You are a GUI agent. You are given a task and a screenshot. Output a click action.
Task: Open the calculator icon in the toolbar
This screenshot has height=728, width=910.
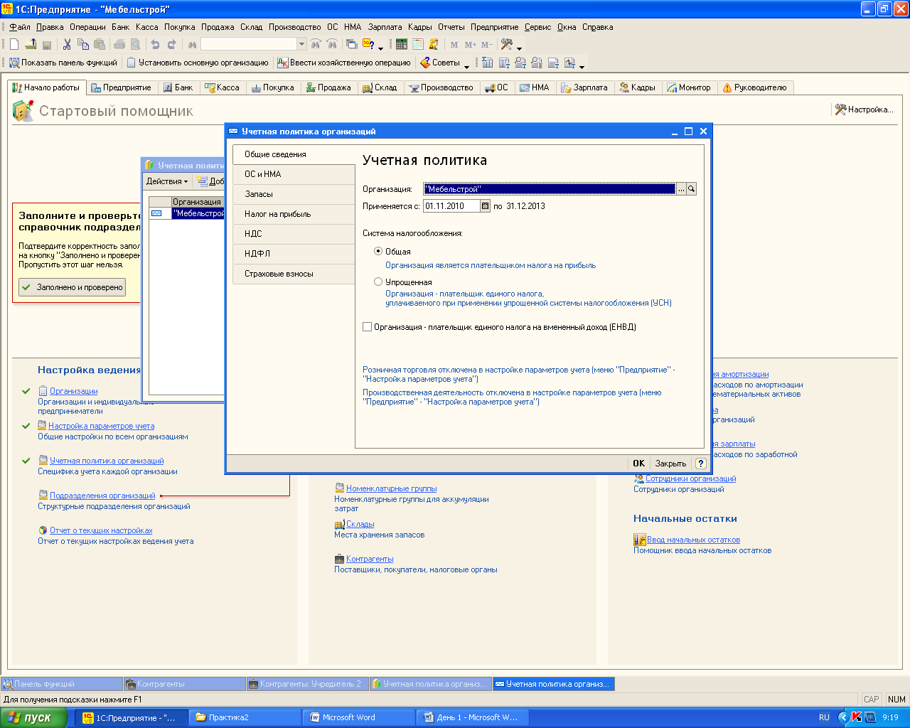402,44
